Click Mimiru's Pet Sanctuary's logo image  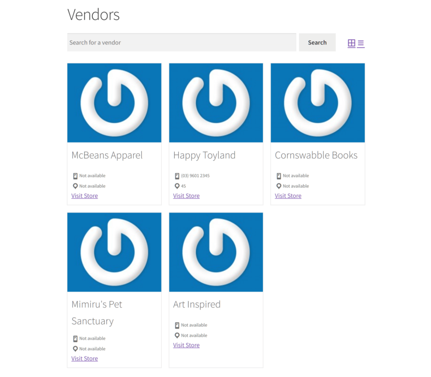[114, 252]
